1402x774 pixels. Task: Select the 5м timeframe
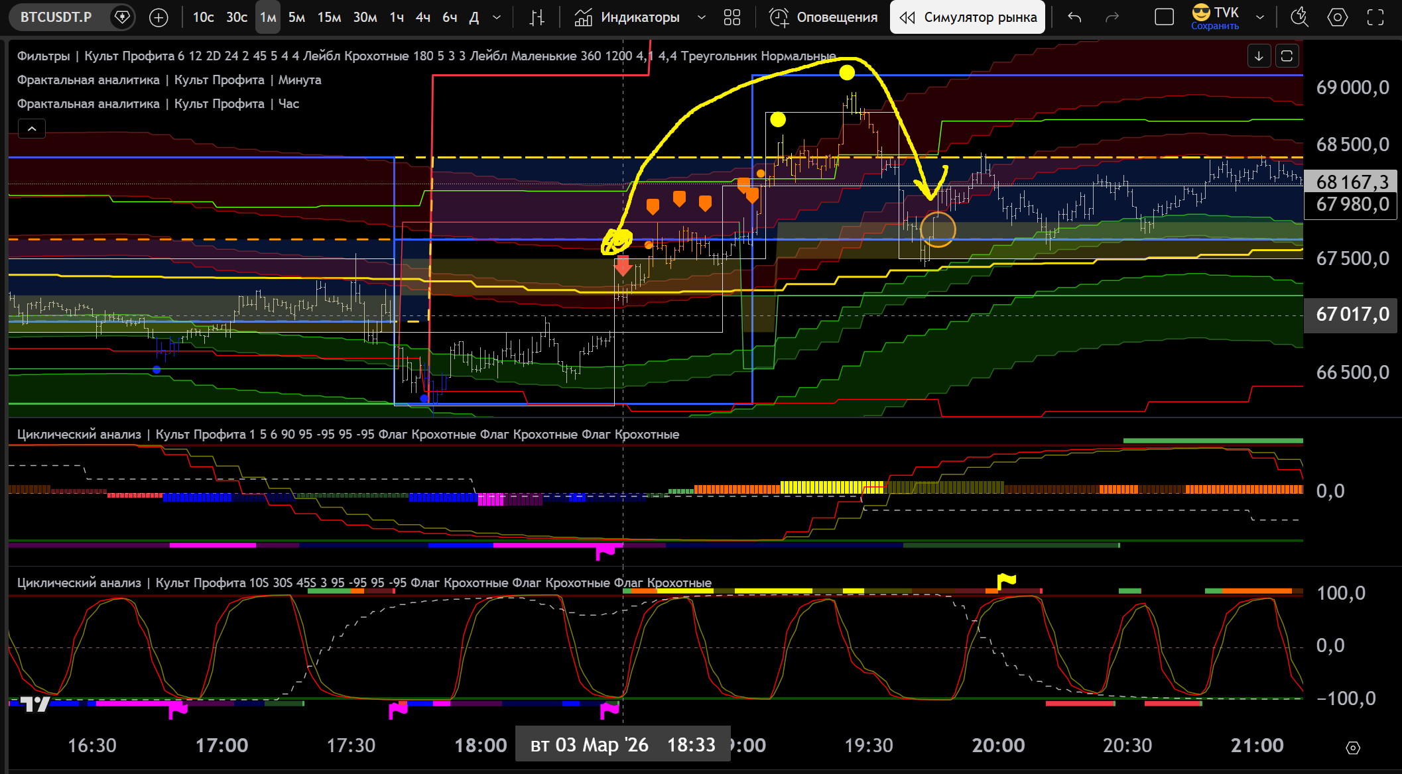[296, 17]
